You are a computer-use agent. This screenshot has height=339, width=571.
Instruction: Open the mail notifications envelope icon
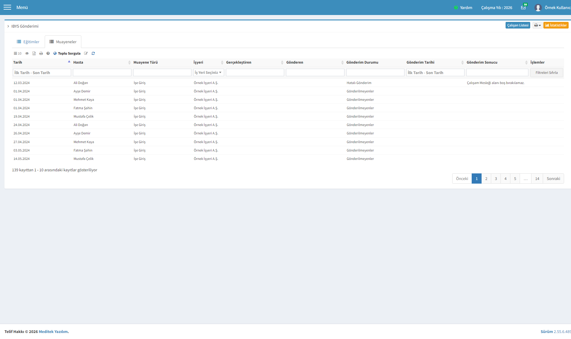coord(523,7)
